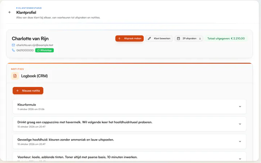
Task: Click the date 11 oktober 2026 om 01:06
Action: pos(31,109)
